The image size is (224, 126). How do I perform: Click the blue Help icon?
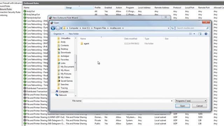[x=206, y=34]
